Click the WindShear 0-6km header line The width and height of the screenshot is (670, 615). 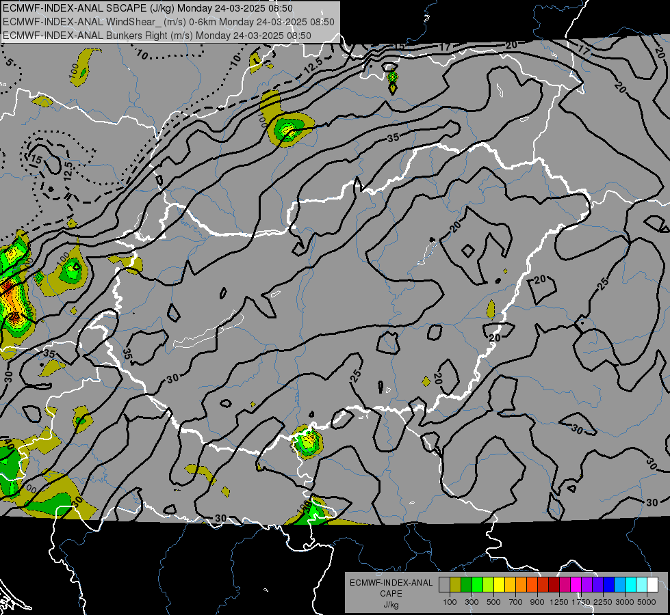coord(169,22)
